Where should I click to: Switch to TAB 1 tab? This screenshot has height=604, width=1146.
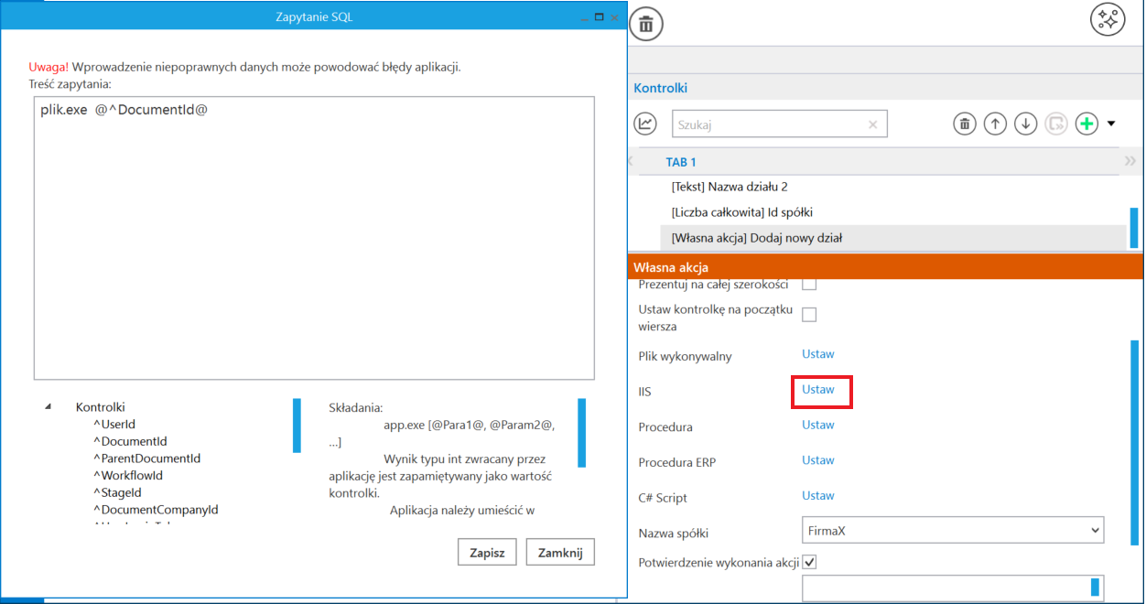681,162
